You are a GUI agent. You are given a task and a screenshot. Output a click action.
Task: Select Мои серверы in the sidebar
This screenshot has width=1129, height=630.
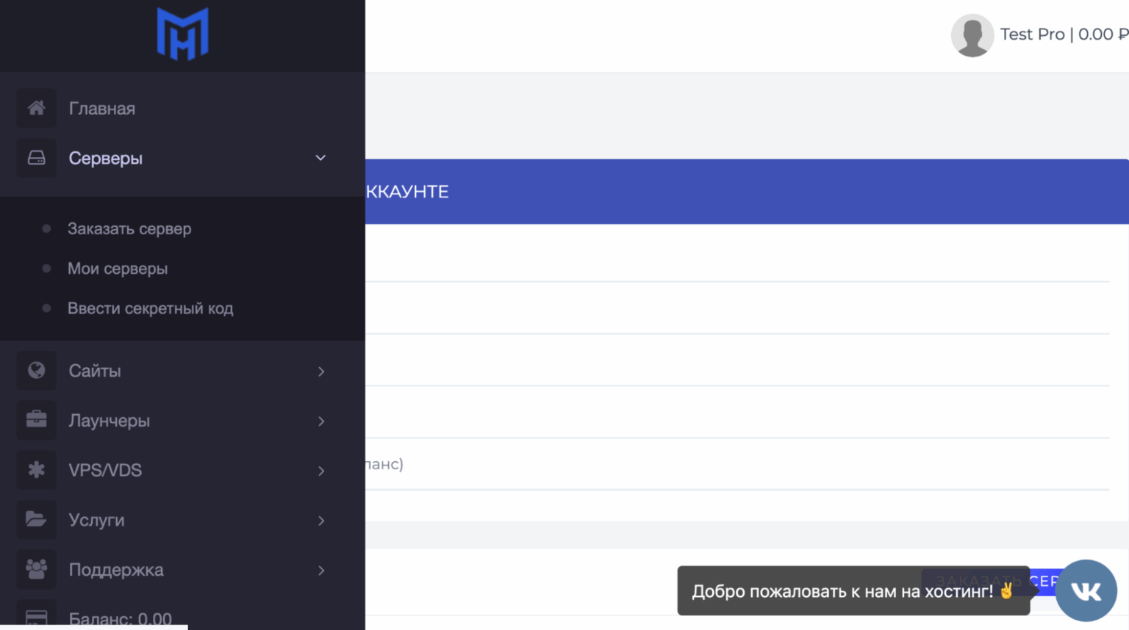[118, 268]
